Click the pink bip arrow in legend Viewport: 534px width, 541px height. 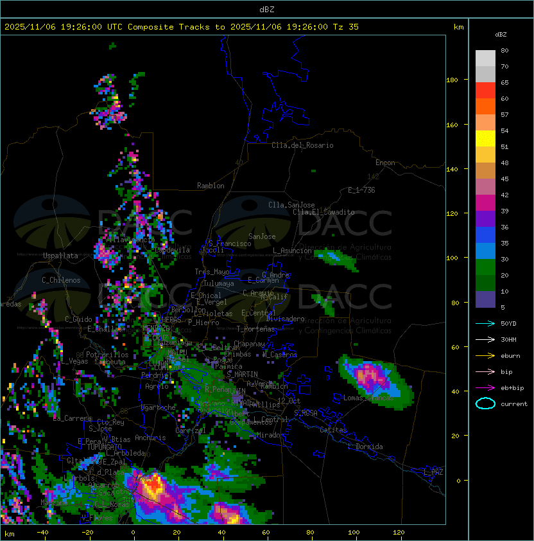point(485,372)
